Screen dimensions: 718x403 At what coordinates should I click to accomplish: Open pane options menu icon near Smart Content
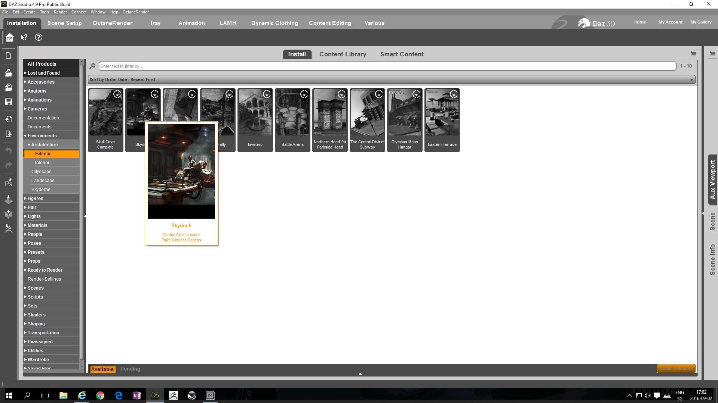[x=693, y=54]
